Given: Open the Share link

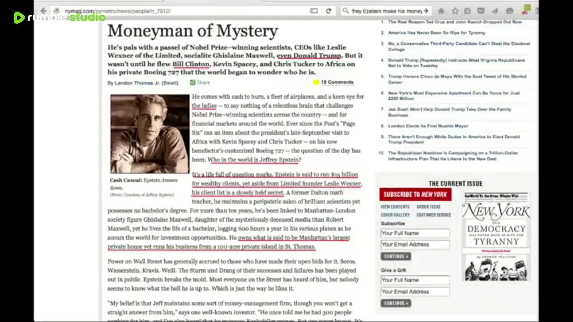Looking at the screenshot, I should tap(203, 82).
